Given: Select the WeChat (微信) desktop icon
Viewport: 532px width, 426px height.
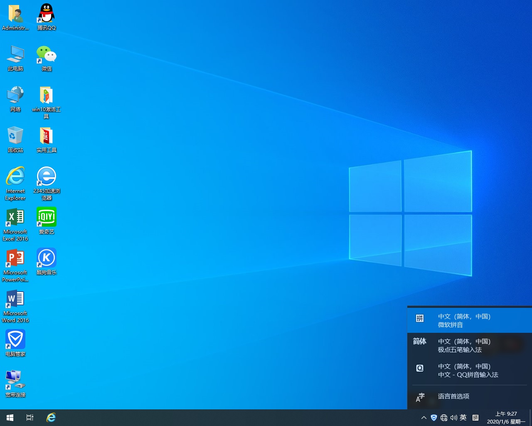Looking at the screenshot, I should 46,55.
